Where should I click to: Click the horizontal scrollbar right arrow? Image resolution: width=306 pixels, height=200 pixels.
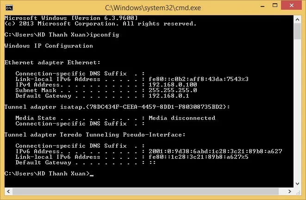tap(290, 191)
